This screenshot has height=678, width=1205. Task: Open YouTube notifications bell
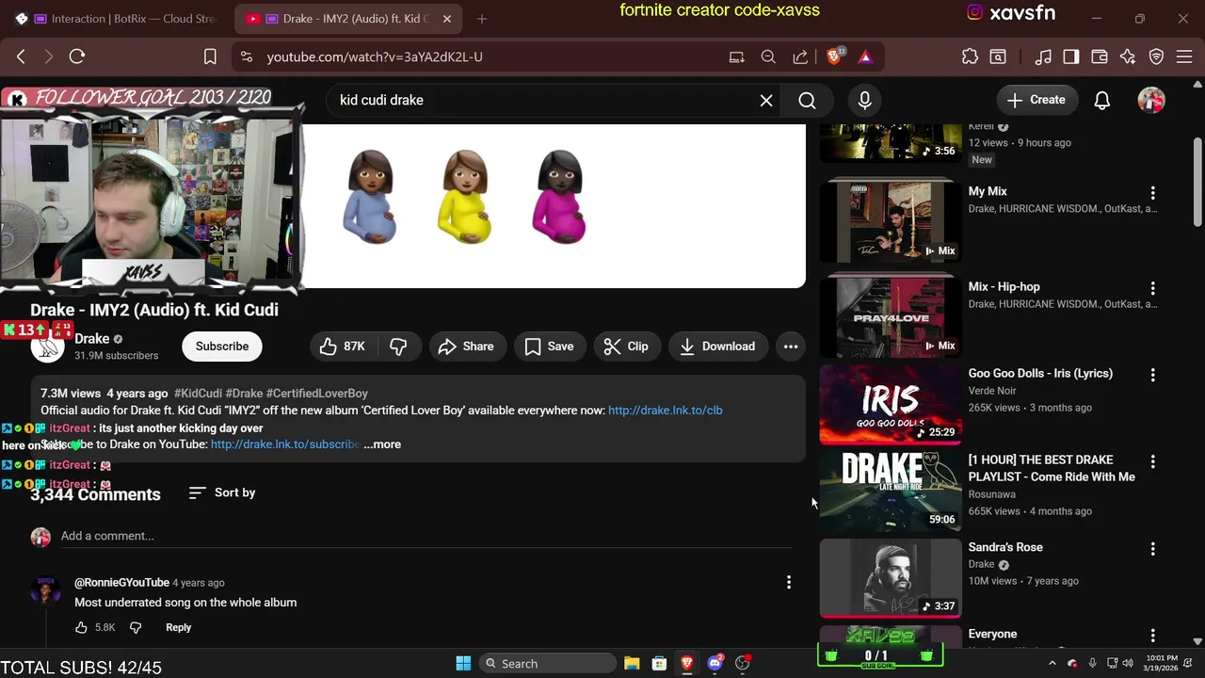(1101, 100)
